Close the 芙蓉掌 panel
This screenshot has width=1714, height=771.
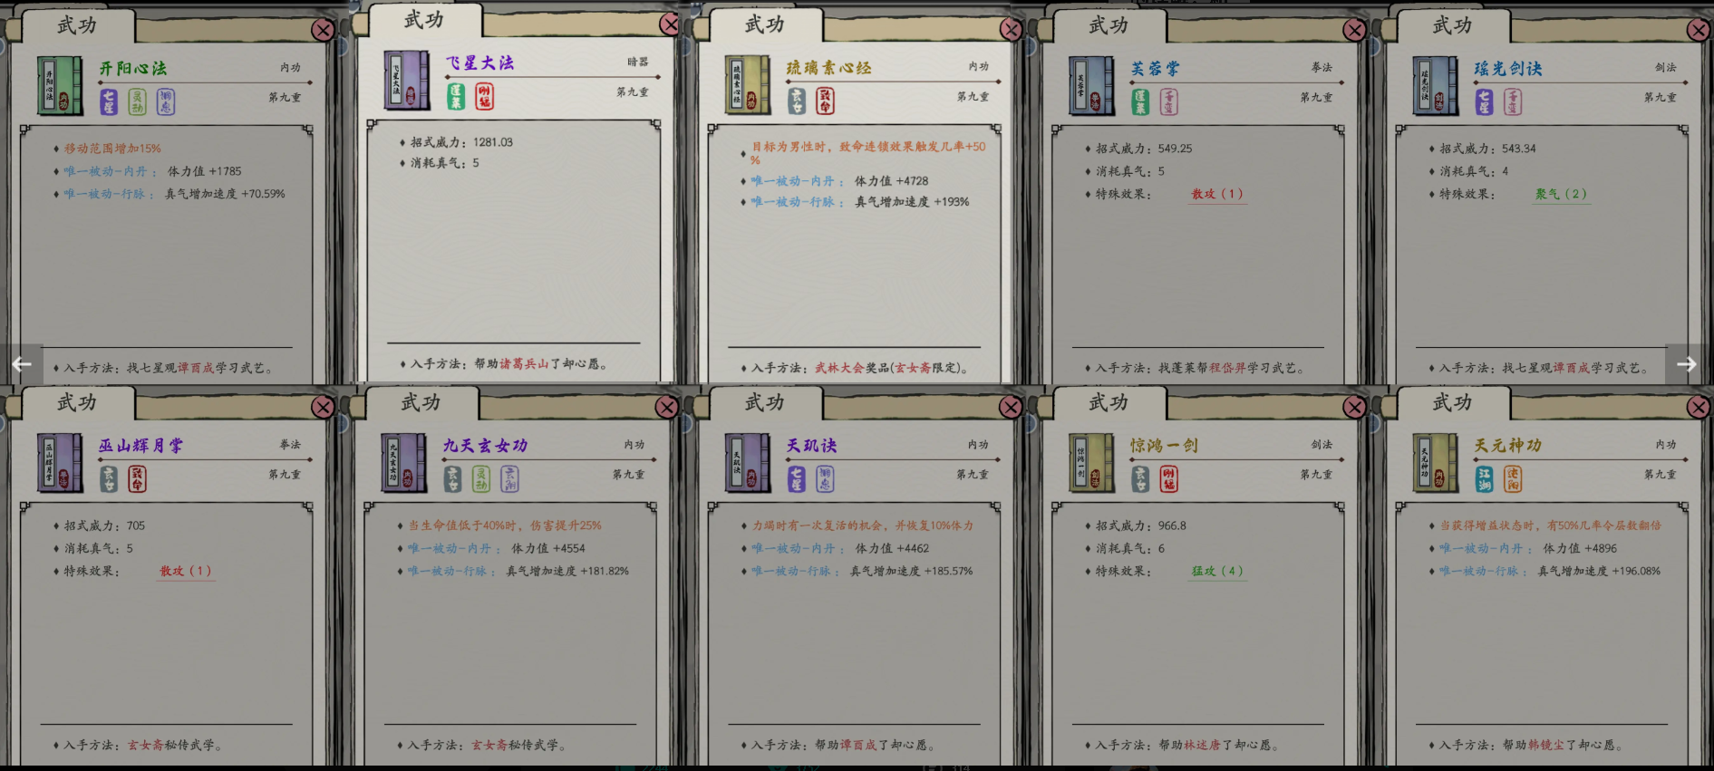pos(1354,30)
